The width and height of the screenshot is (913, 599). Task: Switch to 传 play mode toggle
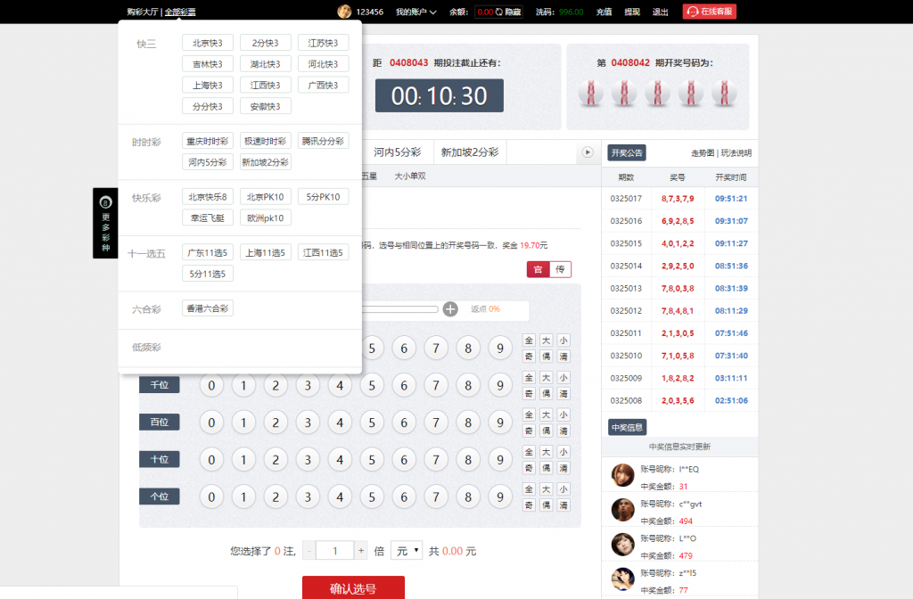click(560, 270)
